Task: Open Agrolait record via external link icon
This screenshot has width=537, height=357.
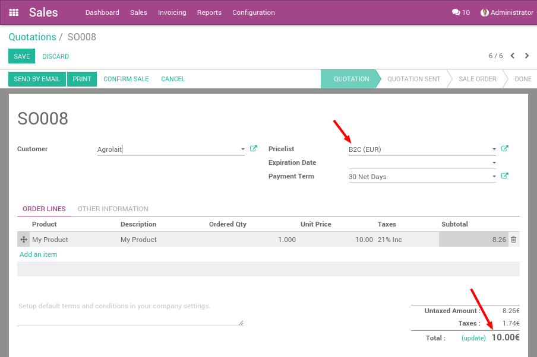Action: 254,148
